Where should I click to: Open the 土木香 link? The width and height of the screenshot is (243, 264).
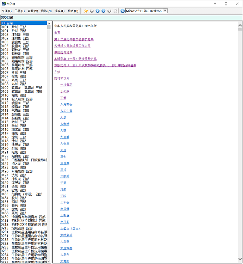click(65, 202)
